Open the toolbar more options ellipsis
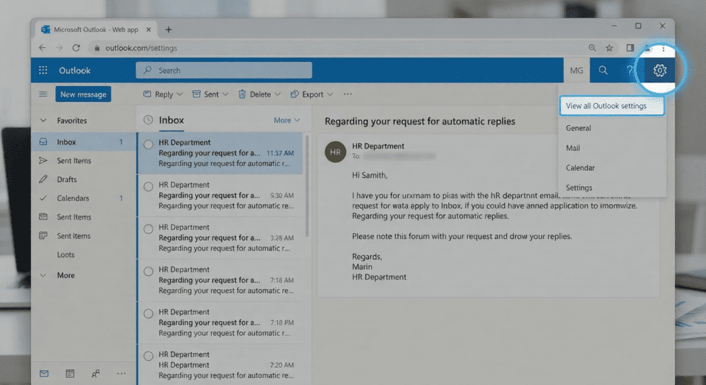Image resolution: width=706 pixels, height=385 pixels. (x=347, y=94)
